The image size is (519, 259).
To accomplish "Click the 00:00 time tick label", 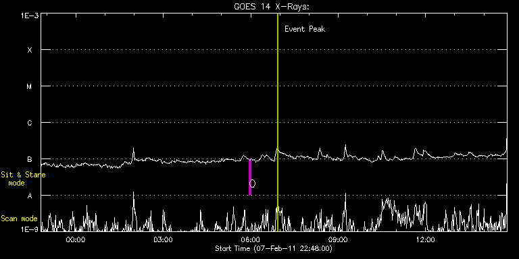I will (x=76, y=240).
